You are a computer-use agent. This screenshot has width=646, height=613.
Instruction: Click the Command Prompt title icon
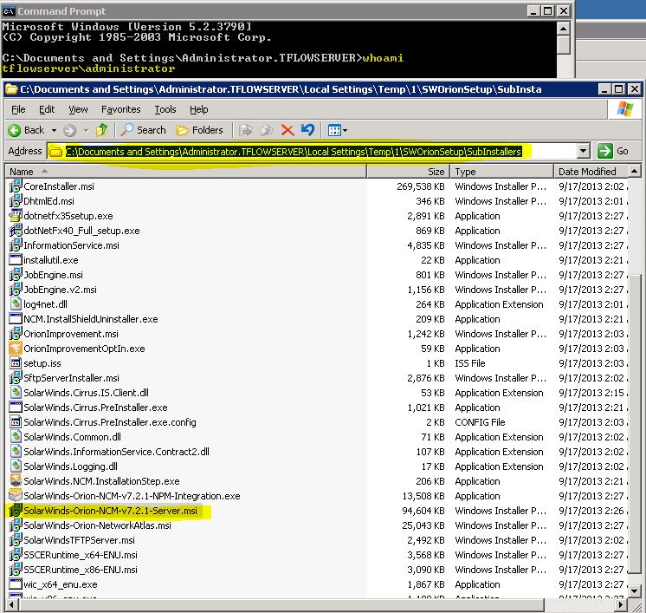point(9,11)
